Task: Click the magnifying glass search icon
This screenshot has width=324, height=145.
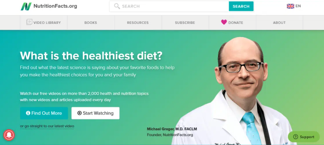Action: click(117, 6)
